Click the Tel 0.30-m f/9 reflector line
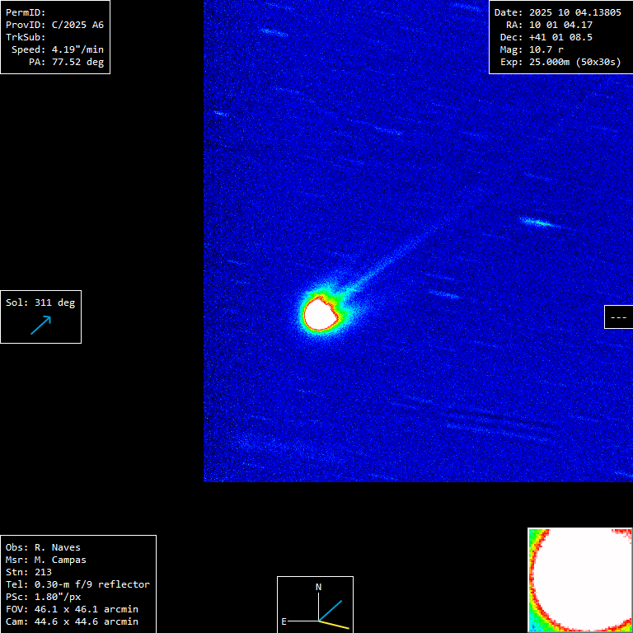 [x=77, y=584]
